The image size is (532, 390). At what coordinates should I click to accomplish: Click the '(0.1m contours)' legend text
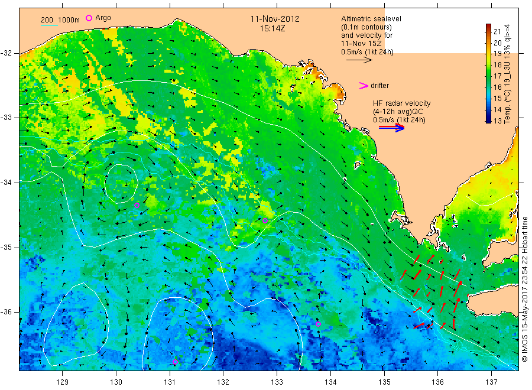point(366,27)
